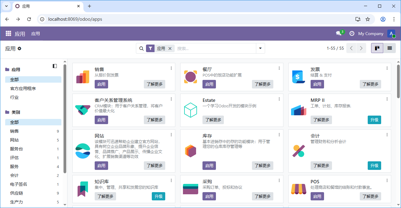401x208 pixels.
Task: Open the 发票 card kebab menu
Action: coord(387,68)
